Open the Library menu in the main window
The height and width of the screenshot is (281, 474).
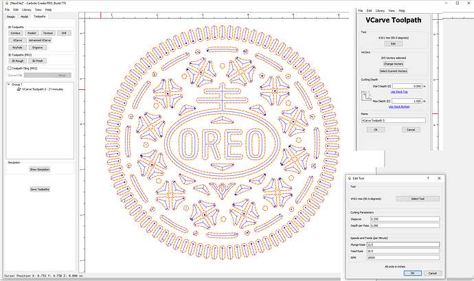[27, 10]
